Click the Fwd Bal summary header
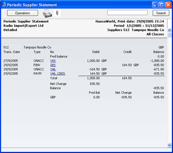Image resolution: width=173 pixels, height=153 pixels. (94, 93)
